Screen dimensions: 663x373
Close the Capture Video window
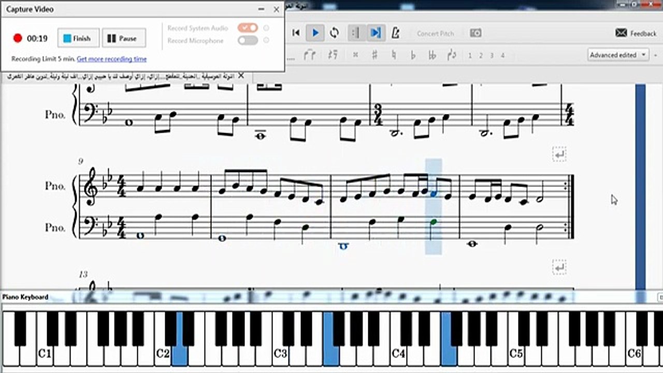coord(277,9)
